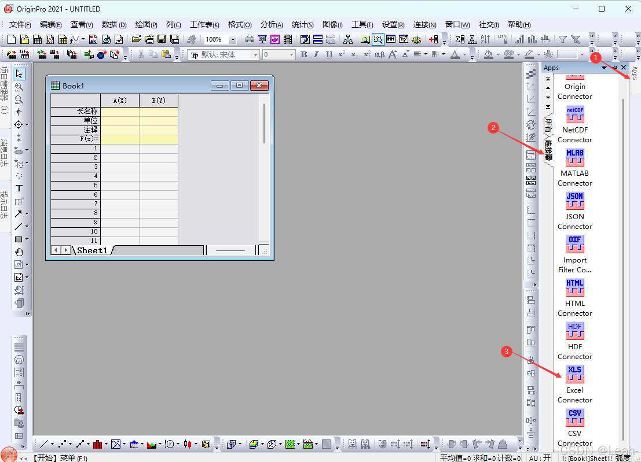641x462 pixels.
Task: Toggle italic text formatting
Action: (316, 54)
